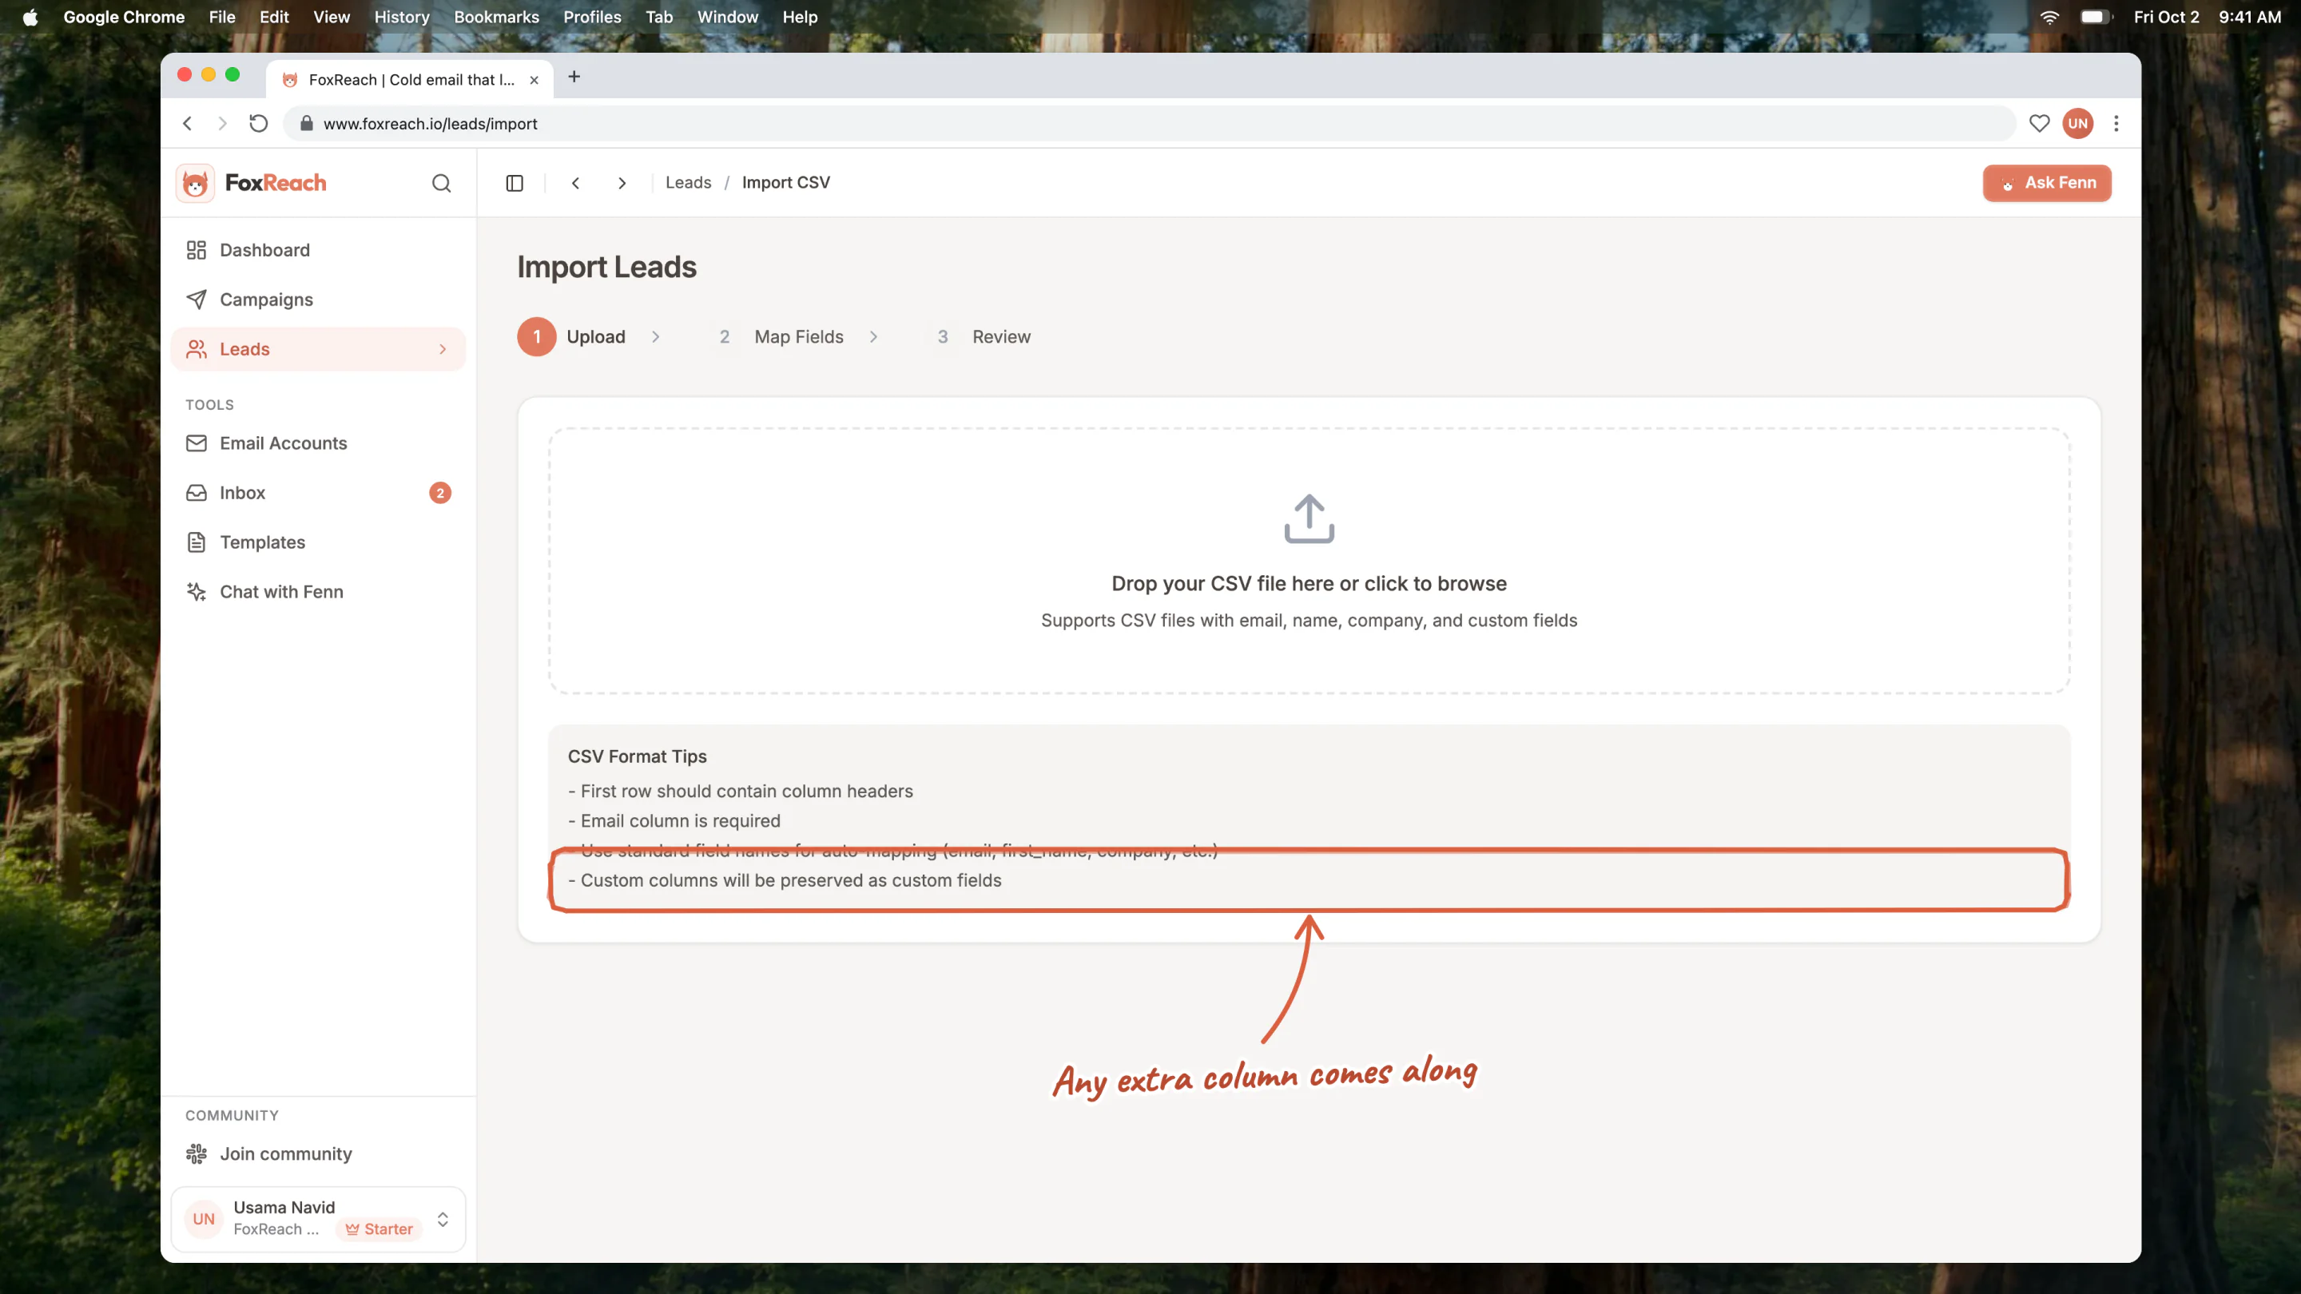The width and height of the screenshot is (2301, 1294).
Task: Open Email Accounts under Tools
Action: coord(317,443)
